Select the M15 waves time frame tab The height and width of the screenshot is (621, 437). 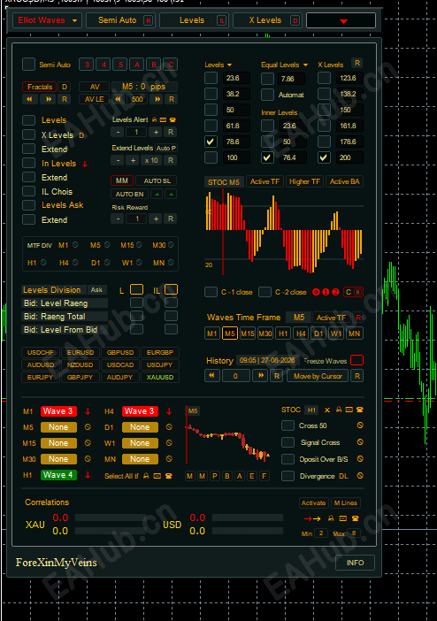[248, 333]
